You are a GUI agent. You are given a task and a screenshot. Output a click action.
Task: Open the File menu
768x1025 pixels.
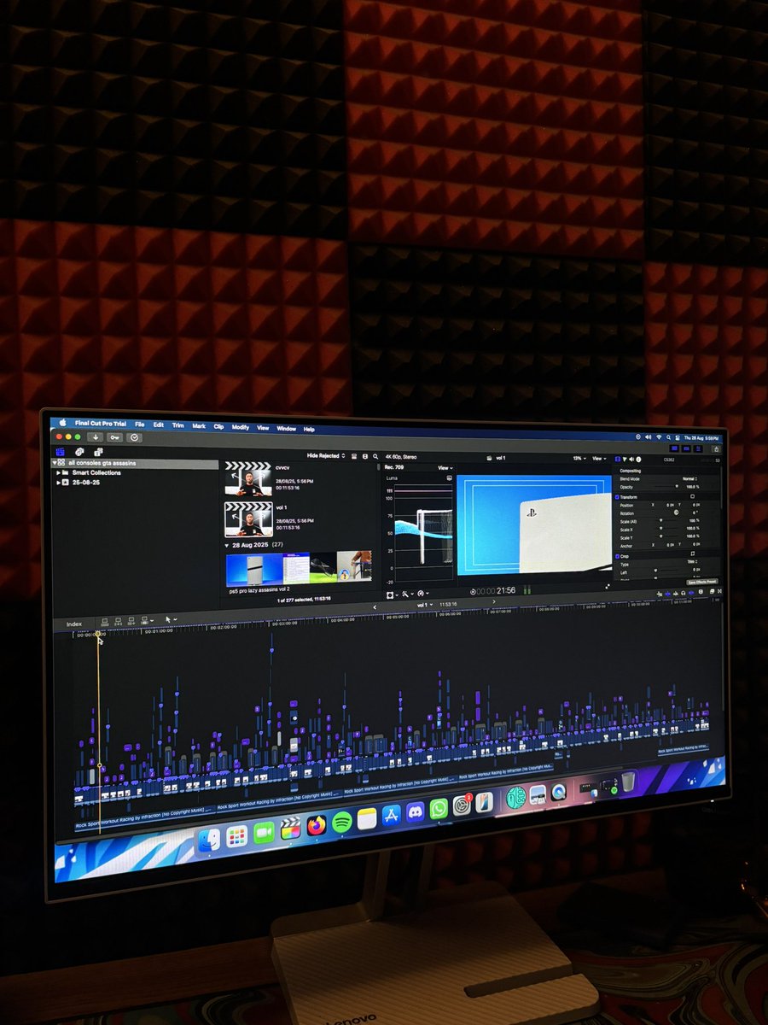pos(139,425)
